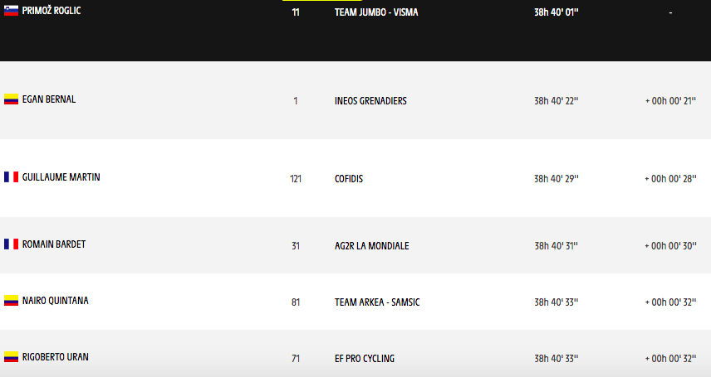Open the Cofidis team page
The height and width of the screenshot is (377, 711).
(x=349, y=179)
